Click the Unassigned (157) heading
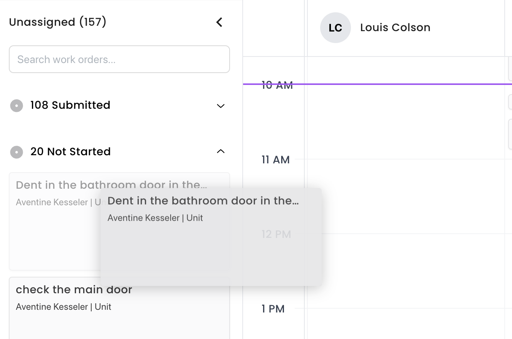 58,22
